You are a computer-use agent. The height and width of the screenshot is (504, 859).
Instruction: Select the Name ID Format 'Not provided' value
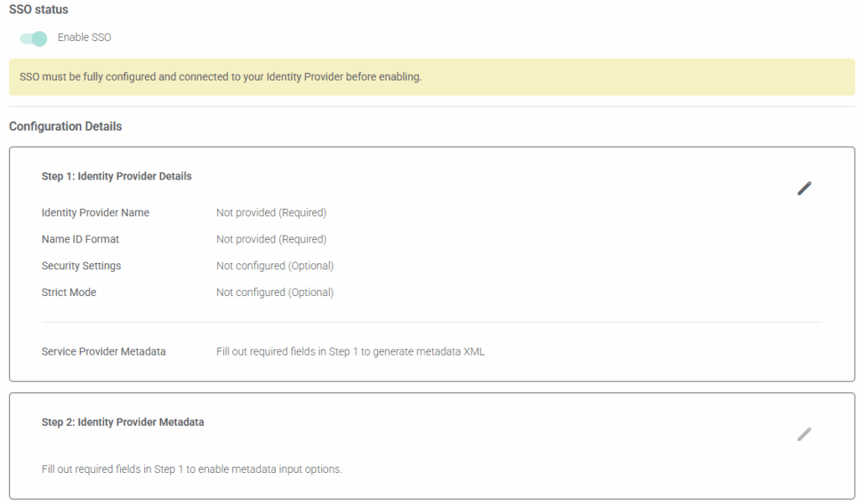(271, 240)
